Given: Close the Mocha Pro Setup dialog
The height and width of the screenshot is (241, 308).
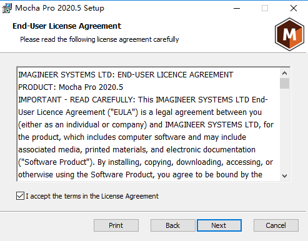Looking at the screenshot, I should click(294, 8).
